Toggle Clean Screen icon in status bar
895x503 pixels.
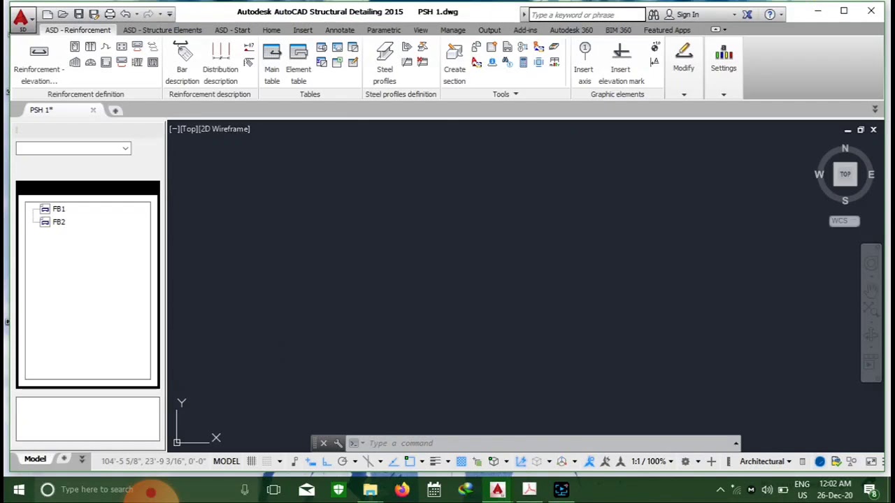871,461
